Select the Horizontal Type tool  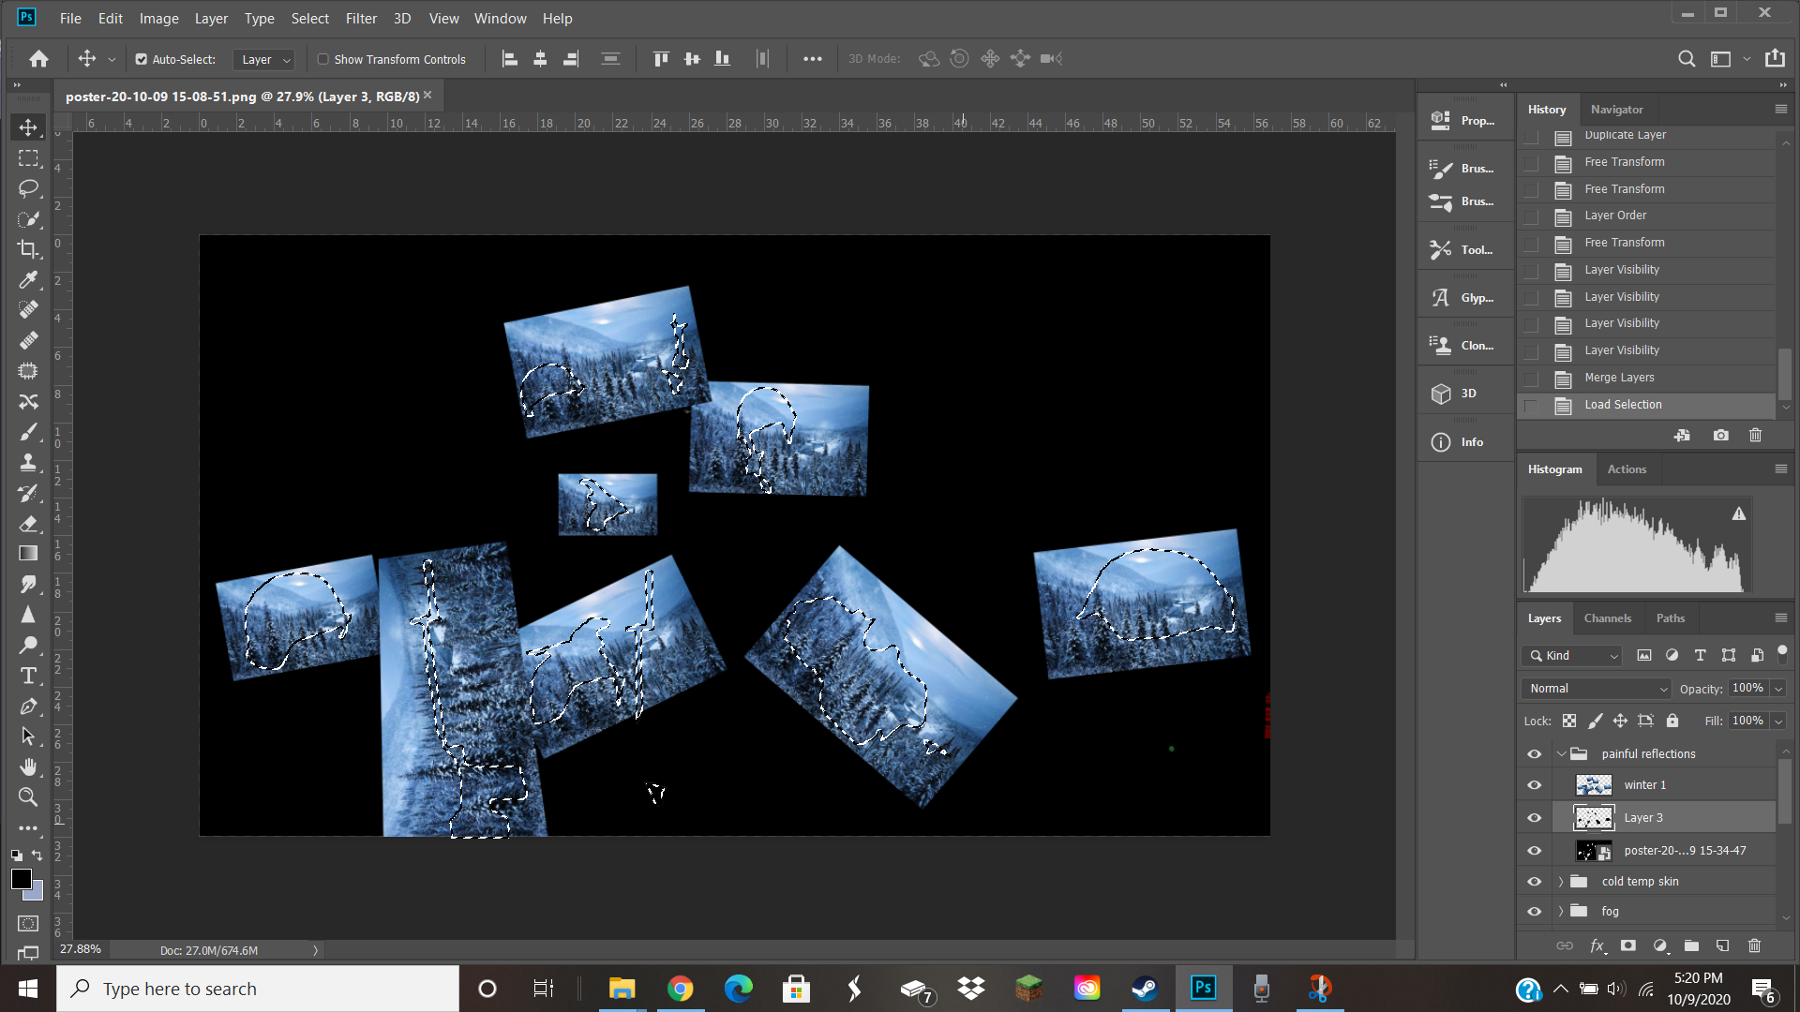(28, 676)
